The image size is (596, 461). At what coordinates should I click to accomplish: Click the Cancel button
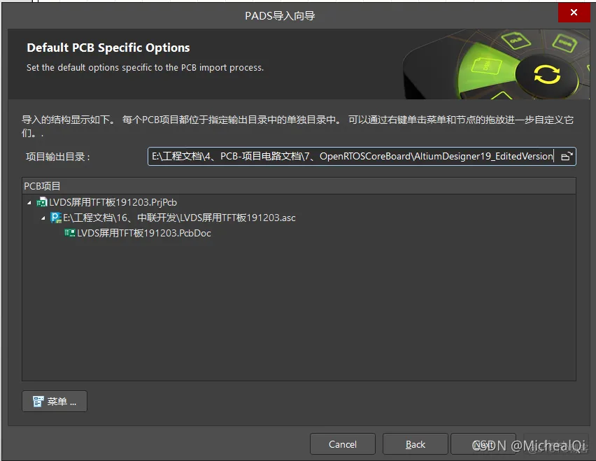[343, 444]
